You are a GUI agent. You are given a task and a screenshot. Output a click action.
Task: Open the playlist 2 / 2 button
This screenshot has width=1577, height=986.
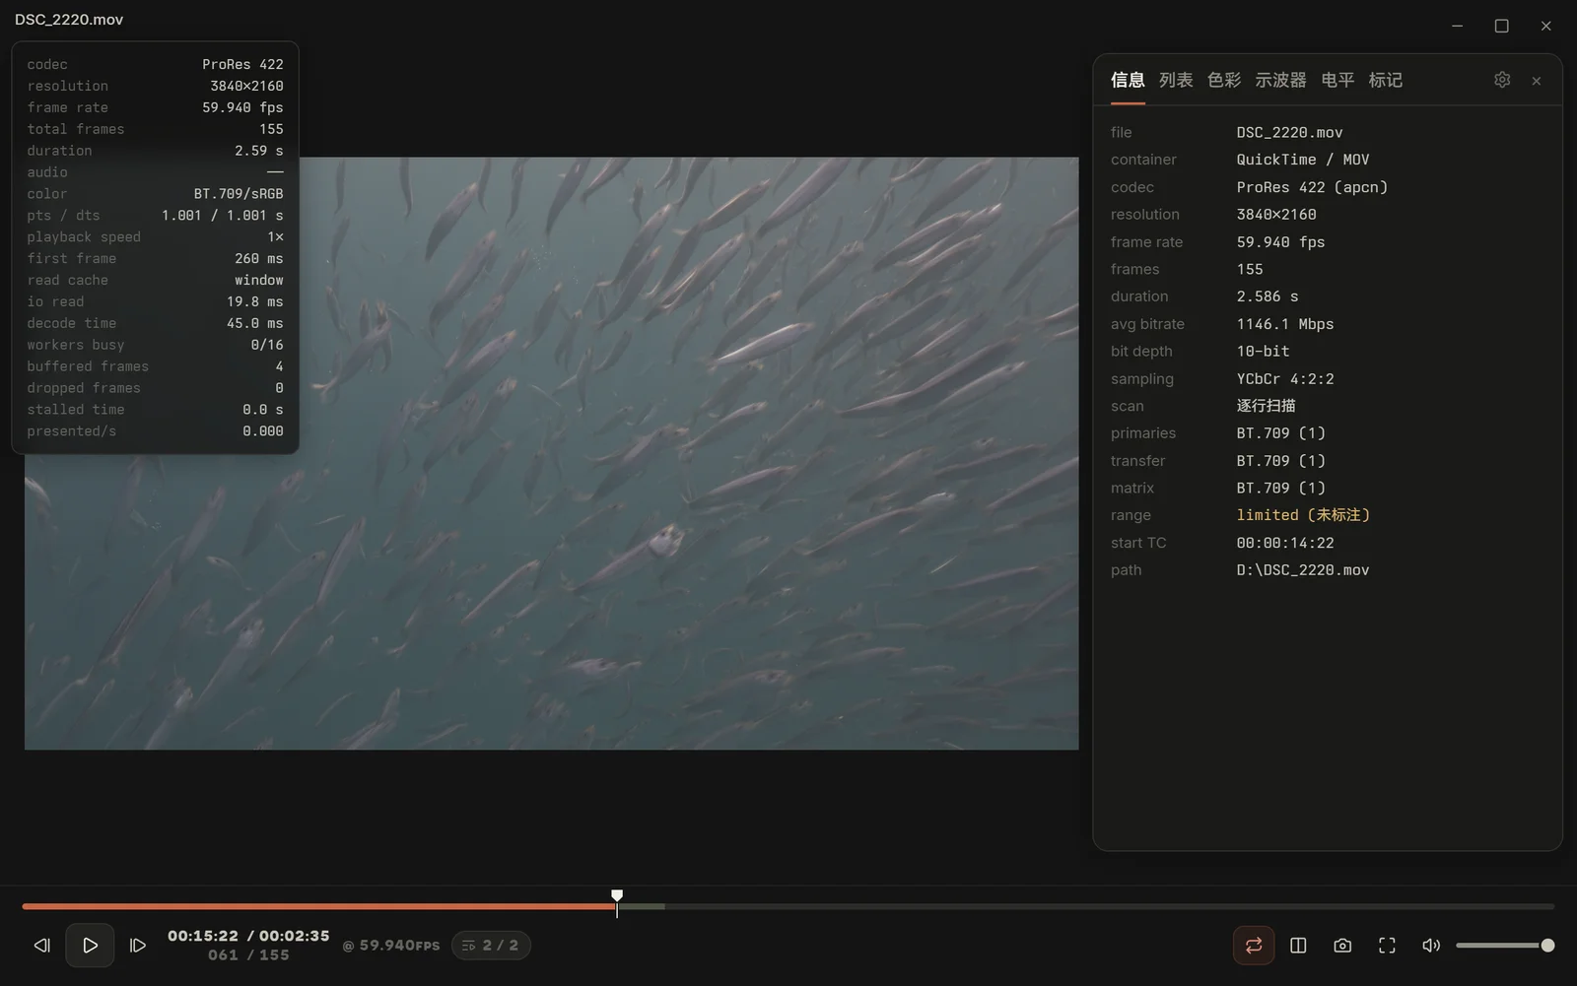pyautogui.click(x=491, y=946)
